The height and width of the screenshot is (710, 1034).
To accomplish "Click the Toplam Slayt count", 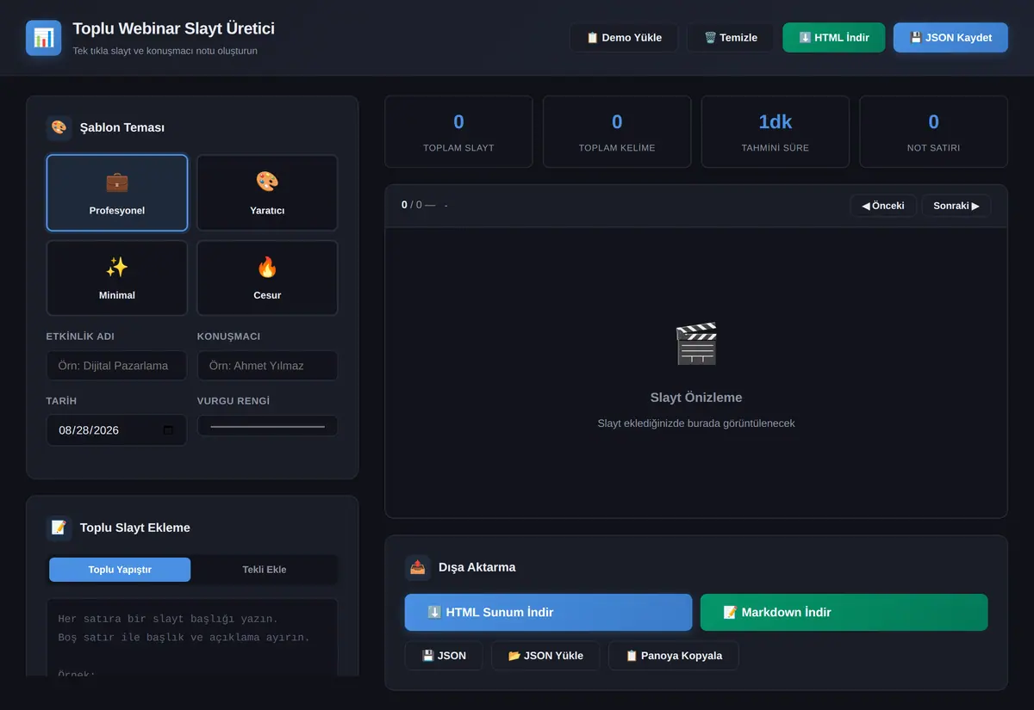I will 458,122.
